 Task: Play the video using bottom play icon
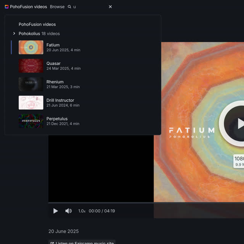pos(56,211)
